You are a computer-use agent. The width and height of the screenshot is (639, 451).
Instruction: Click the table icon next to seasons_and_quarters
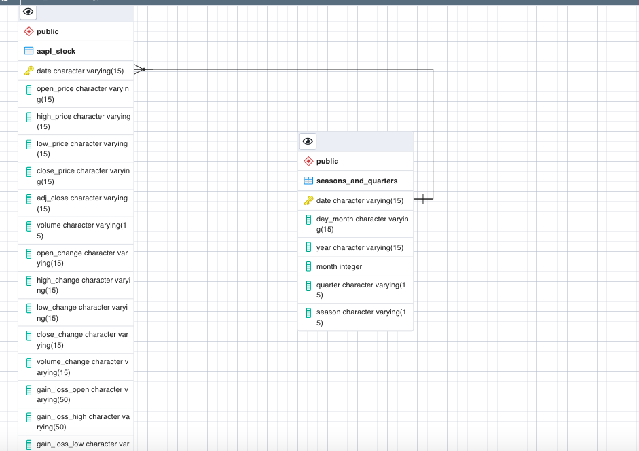[308, 181]
